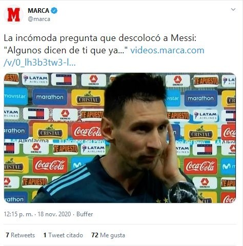Click the 18 nov. 2020 date
Screen dimensions: 243x246
pos(54,214)
